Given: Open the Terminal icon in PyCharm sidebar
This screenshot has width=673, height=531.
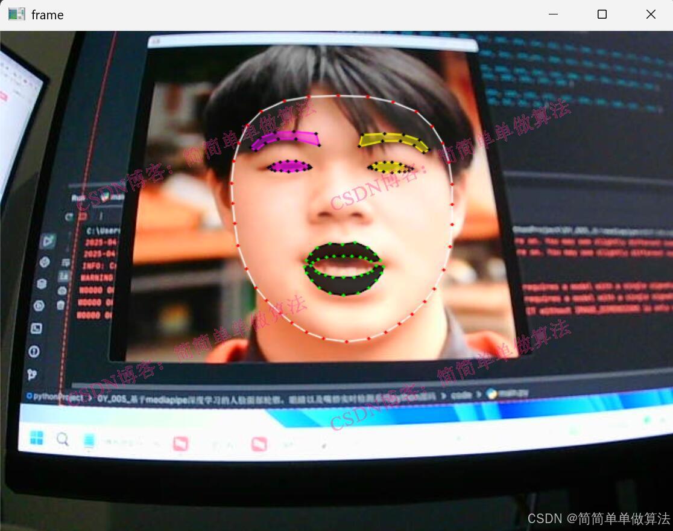Looking at the screenshot, I should (36, 329).
